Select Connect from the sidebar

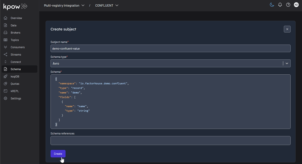point(15,62)
